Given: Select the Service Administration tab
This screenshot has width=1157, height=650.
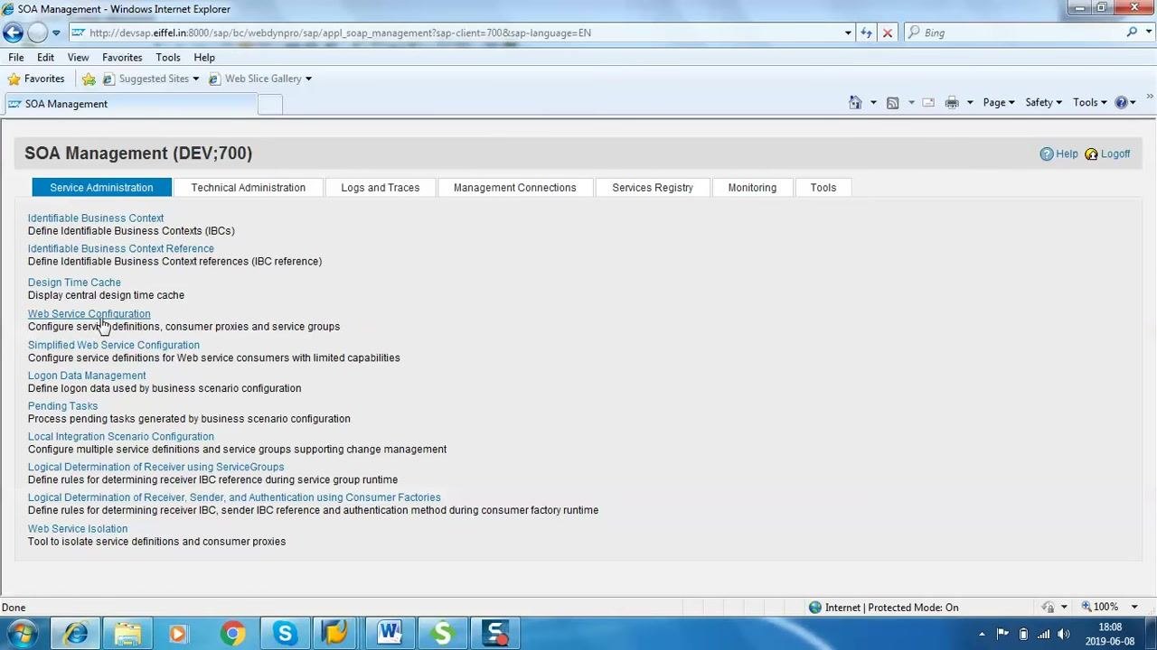Looking at the screenshot, I should pos(101,187).
